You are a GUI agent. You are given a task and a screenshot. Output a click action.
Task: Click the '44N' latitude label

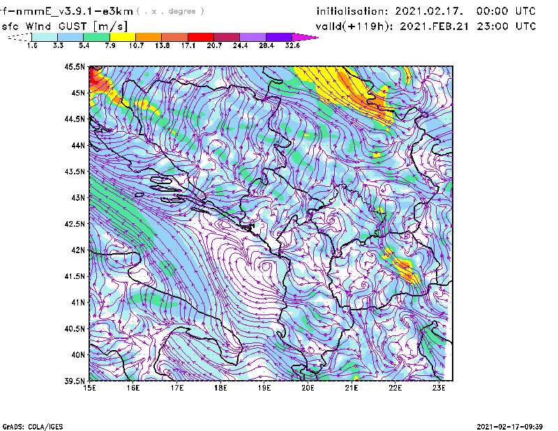(x=78, y=145)
